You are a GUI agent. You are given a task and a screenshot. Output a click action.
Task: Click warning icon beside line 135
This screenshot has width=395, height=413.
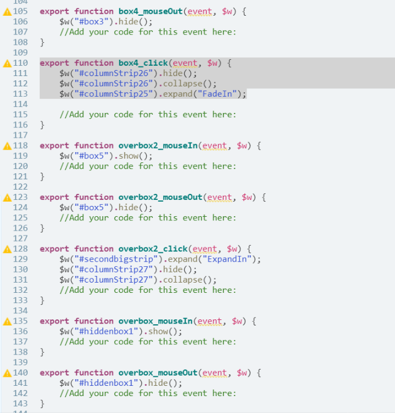(x=7, y=321)
